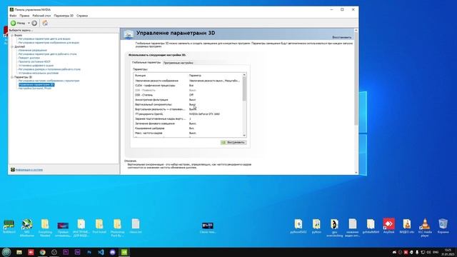The height and width of the screenshot is (257, 457).
Task: Click VLC media player desktop icon
Action: (425, 228)
